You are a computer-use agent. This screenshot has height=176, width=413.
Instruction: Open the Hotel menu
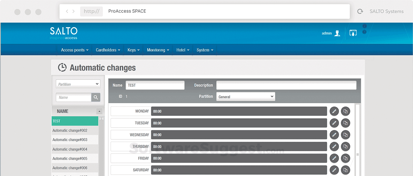[x=182, y=50]
